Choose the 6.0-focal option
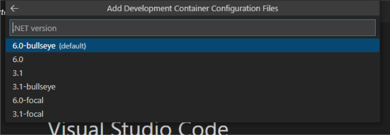The image size is (390, 135). (x=193, y=100)
